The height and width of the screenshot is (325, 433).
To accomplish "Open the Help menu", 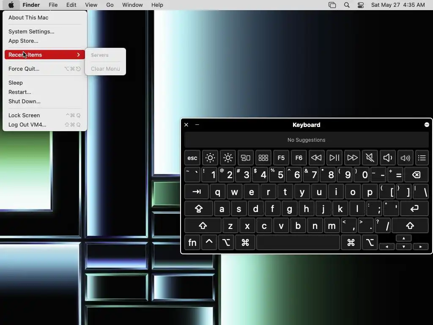I will coord(157,5).
